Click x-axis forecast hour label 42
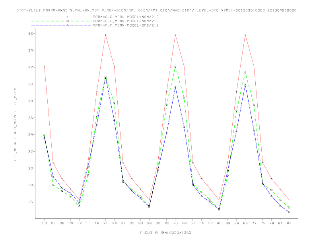This screenshot has width=315, height=243. (167, 223)
